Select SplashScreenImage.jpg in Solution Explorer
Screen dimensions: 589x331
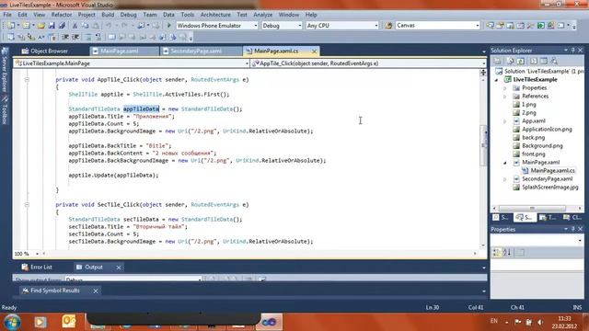click(550, 188)
